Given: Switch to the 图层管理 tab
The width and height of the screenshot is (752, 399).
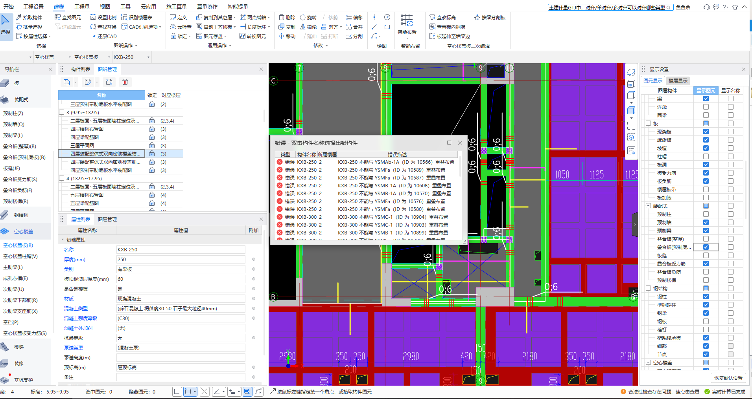Looking at the screenshot, I should pos(107,219).
